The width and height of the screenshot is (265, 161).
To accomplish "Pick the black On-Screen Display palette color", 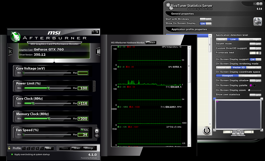I will coord(255,85).
